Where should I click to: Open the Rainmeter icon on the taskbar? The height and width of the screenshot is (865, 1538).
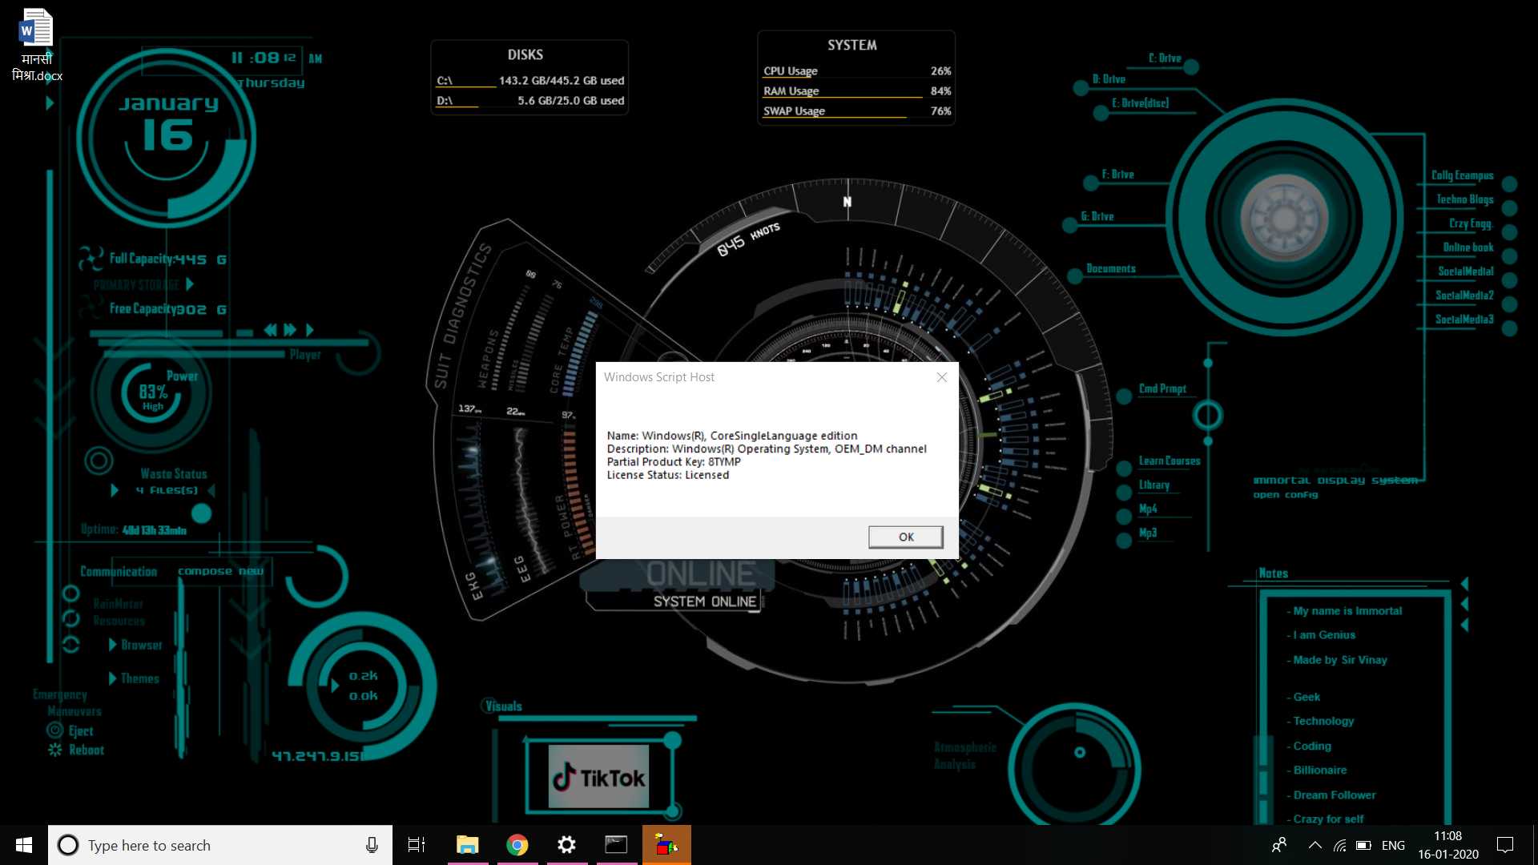click(666, 845)
